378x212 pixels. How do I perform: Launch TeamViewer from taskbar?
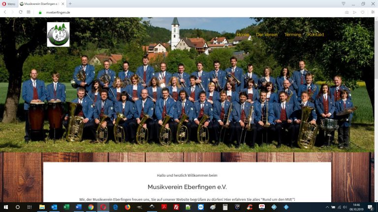(201, 207)
